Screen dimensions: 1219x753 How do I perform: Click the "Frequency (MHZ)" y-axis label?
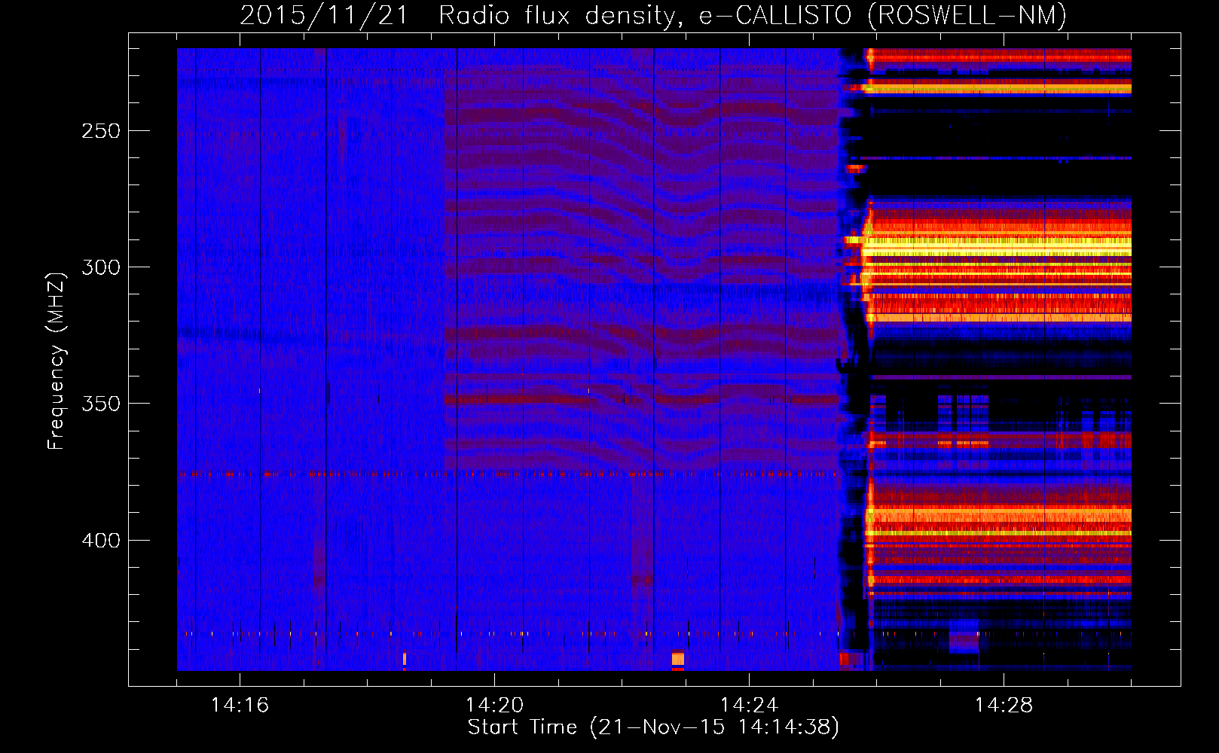point(57,361)
